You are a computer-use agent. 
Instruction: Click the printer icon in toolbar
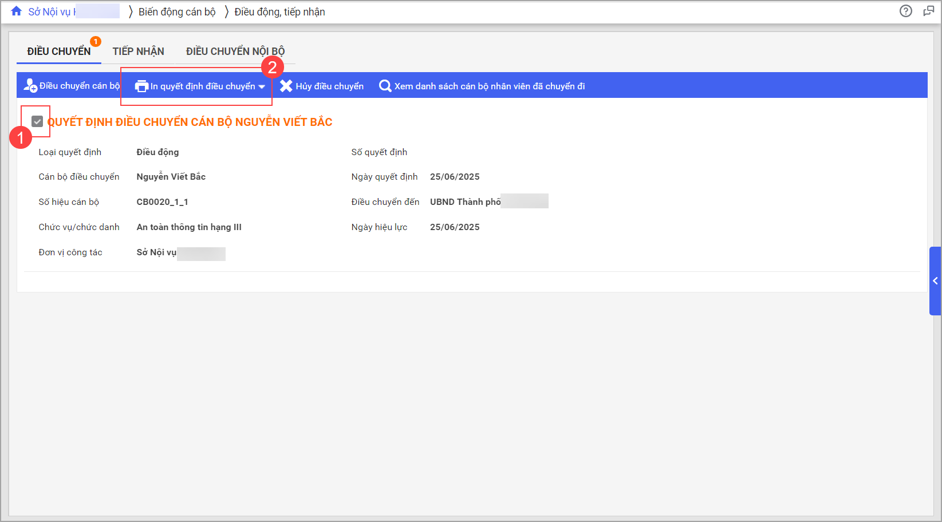click(x=141, y=86)
